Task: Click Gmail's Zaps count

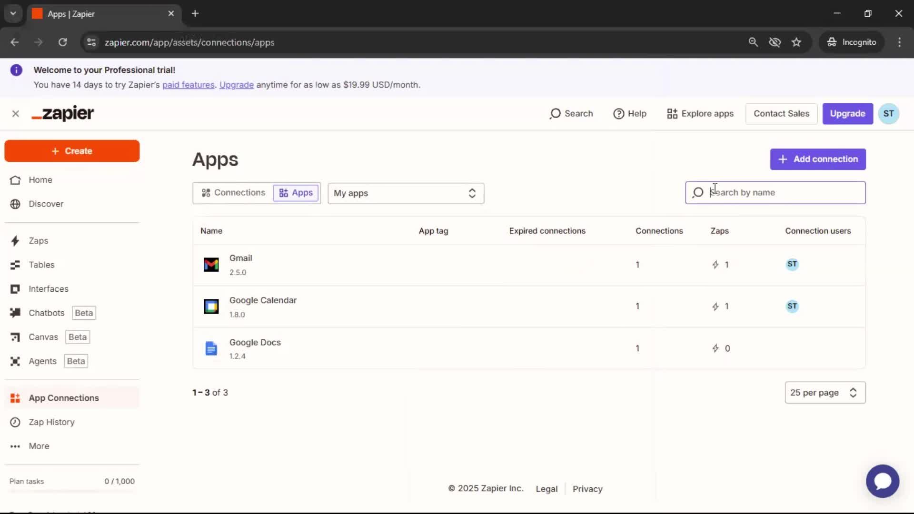Action: pos(720,265)
